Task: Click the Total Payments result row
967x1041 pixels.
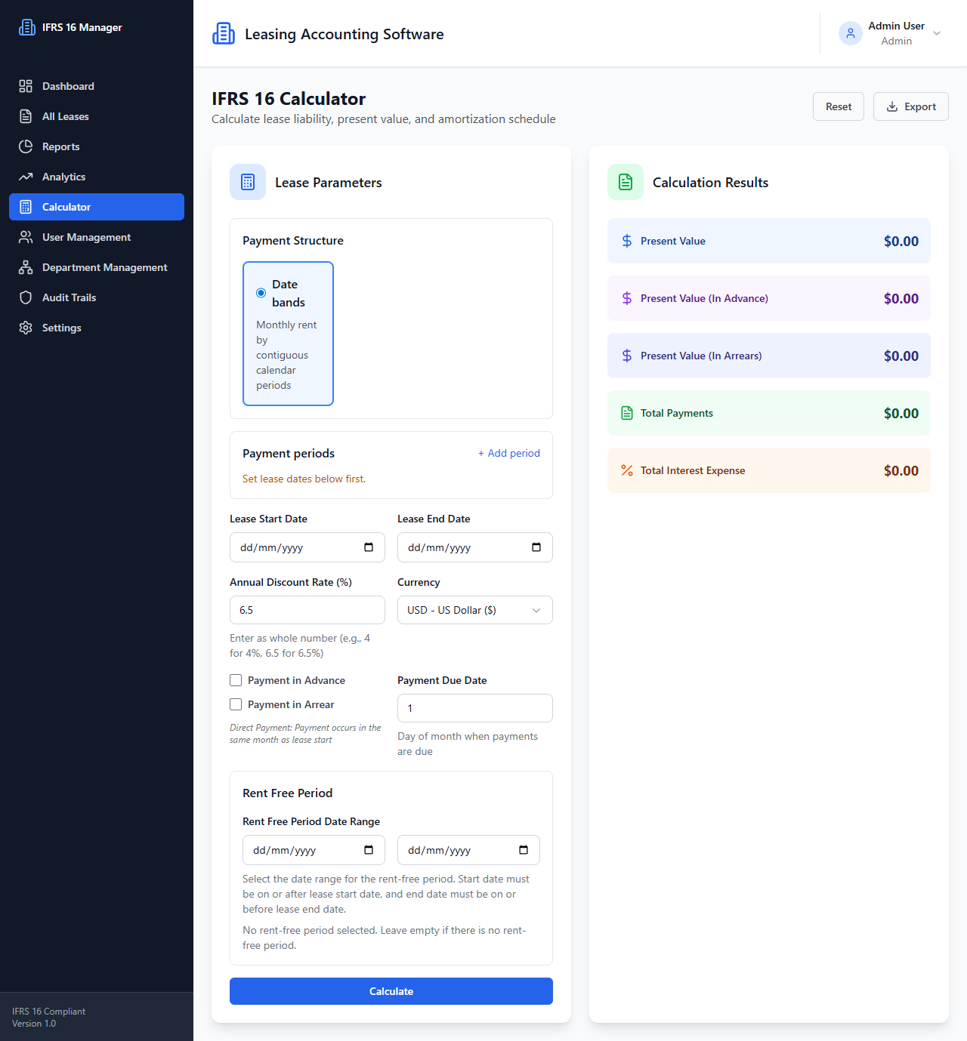Action: click(769, 413)
